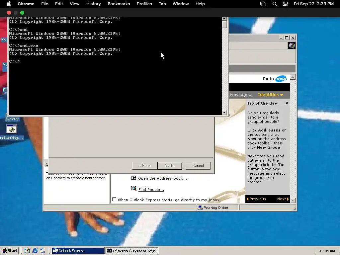340x255 pixels.
Task: Click the Back button in wizard dialog
Action: 145,166
